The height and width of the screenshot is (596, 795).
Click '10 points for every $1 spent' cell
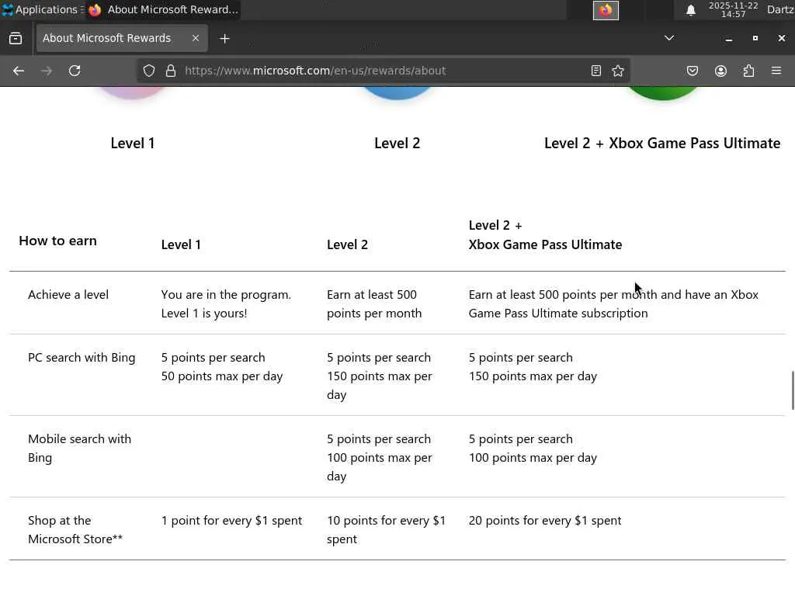pos(387,529)
